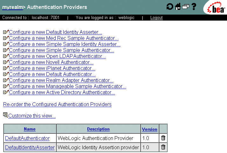Click pencil icon beside Default Identity Asserter
Viewport: 227px width, 153px height.
pyautogui.click(x=6, y=32)
